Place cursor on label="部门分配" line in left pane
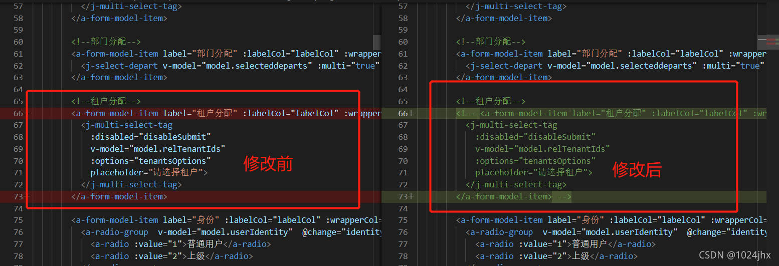 (x=226, y=54)
